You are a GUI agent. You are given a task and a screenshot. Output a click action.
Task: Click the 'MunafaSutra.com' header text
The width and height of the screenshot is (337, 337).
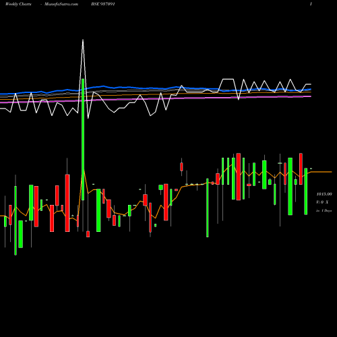(x=61, y=4)
